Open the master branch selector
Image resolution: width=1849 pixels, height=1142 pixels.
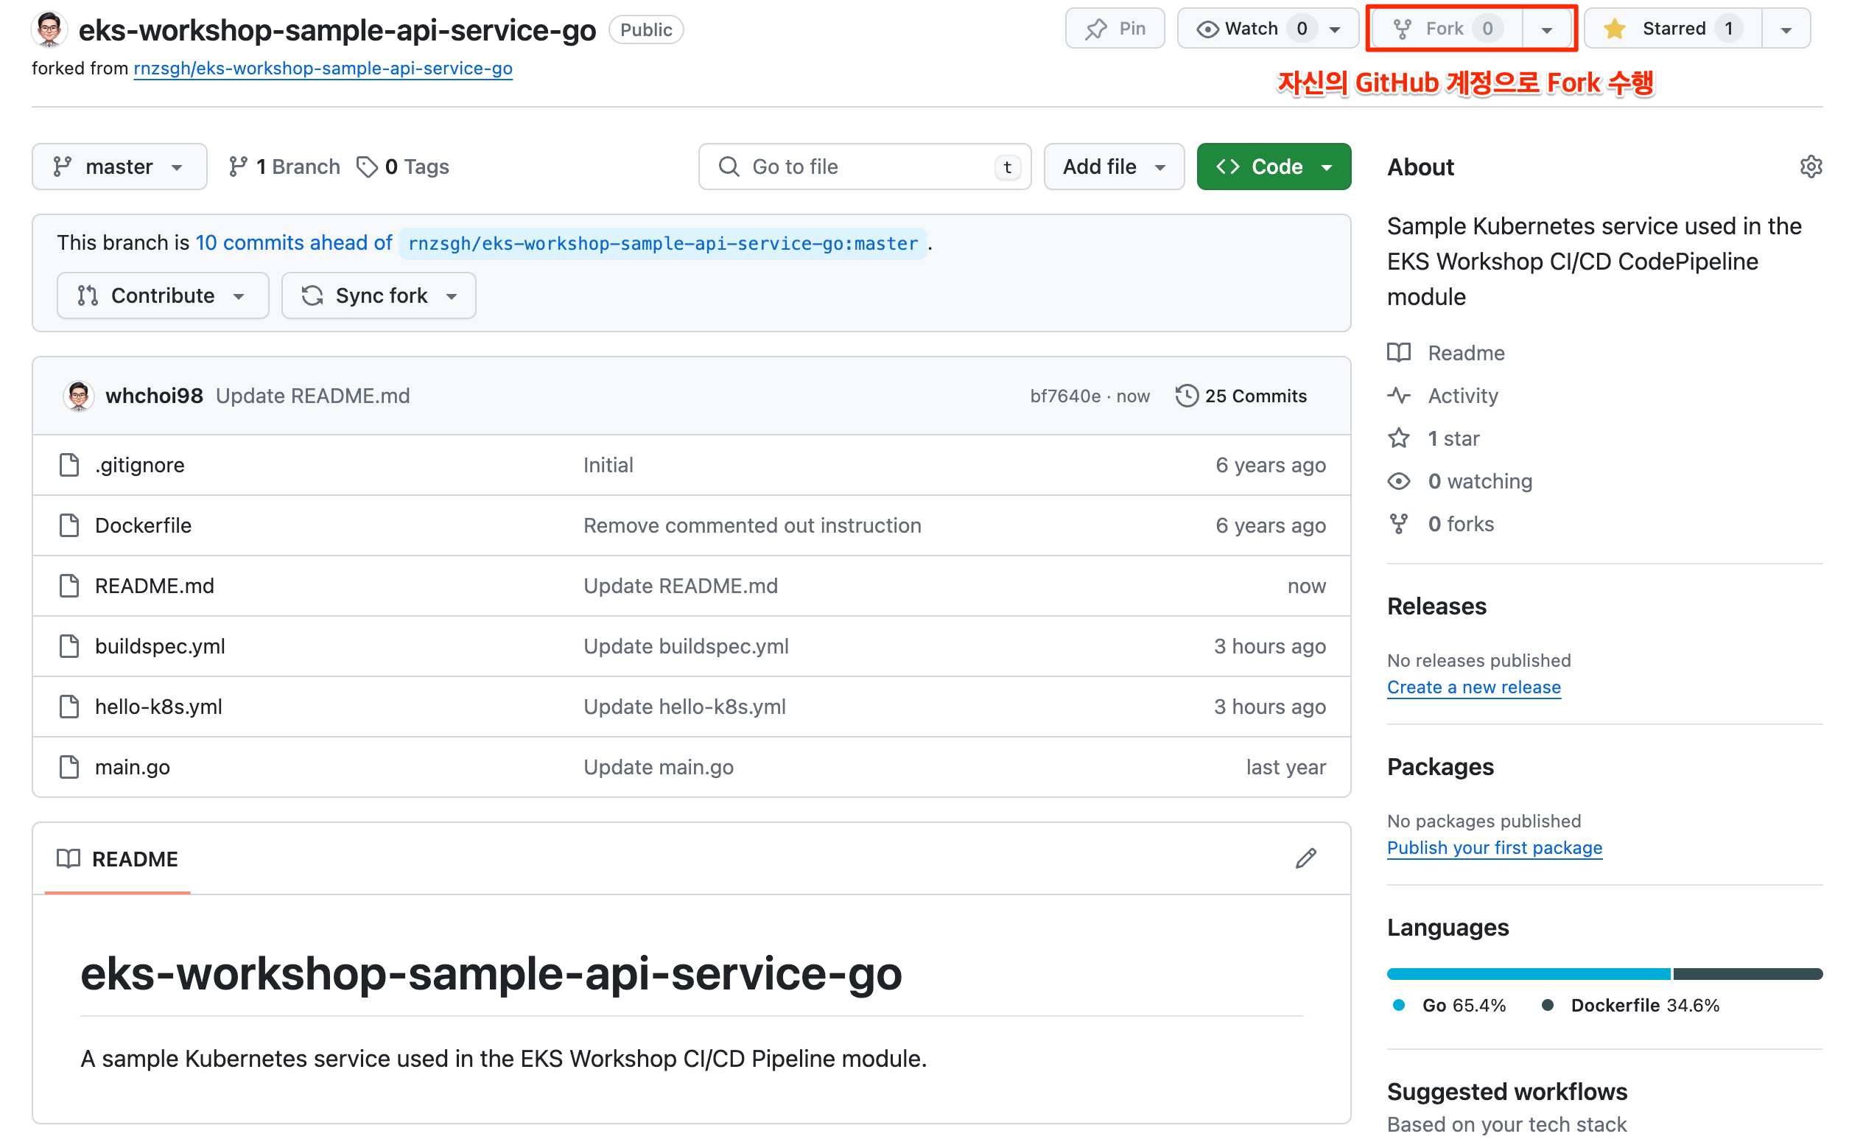(x=119, y=167)
